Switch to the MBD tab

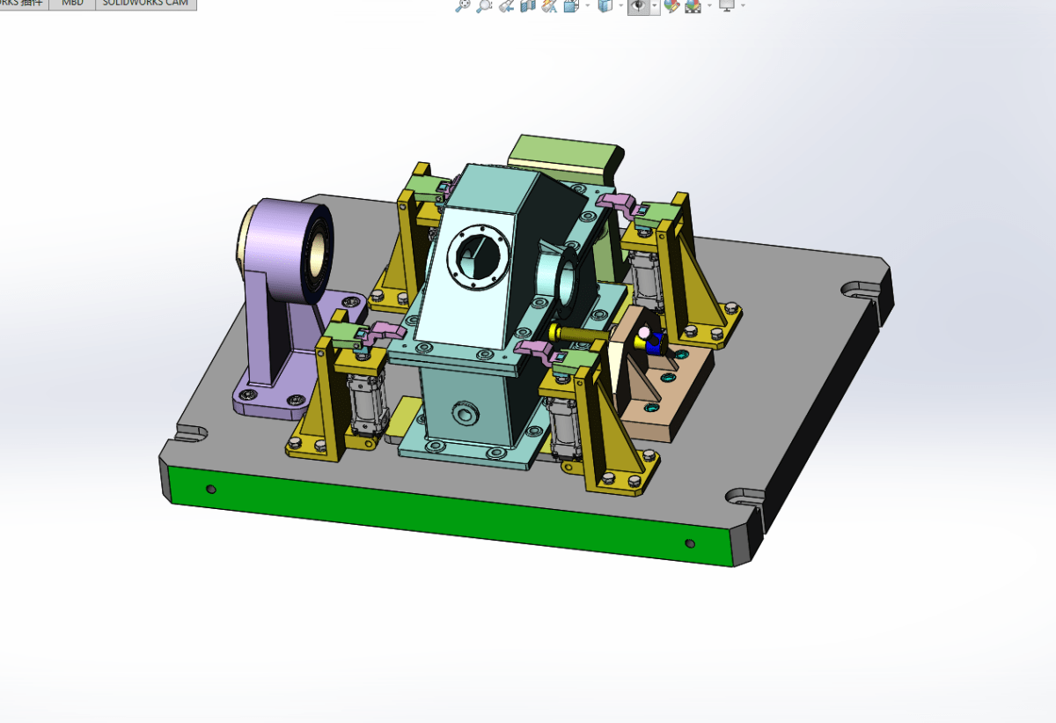tap(72, 4)
